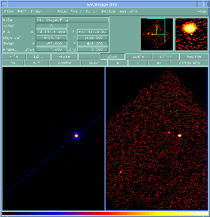
Task: Click the Region button in the button bar
Action: pos(194,56)
